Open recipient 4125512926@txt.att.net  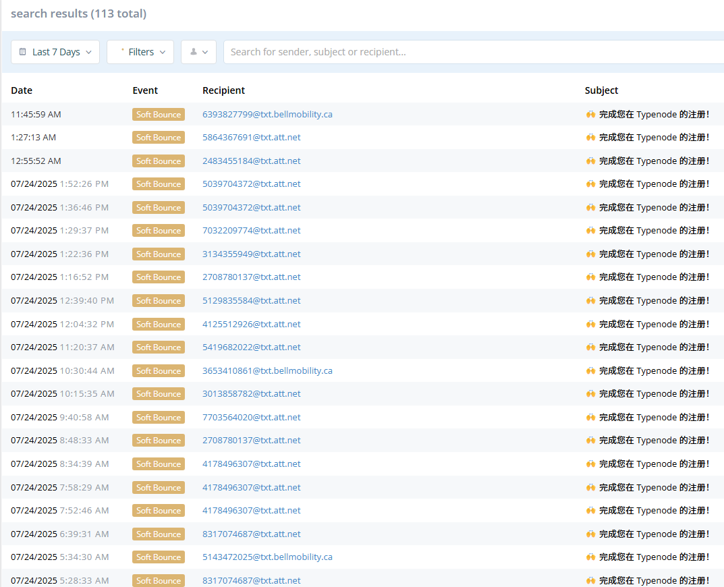click(x=251, y=324)
